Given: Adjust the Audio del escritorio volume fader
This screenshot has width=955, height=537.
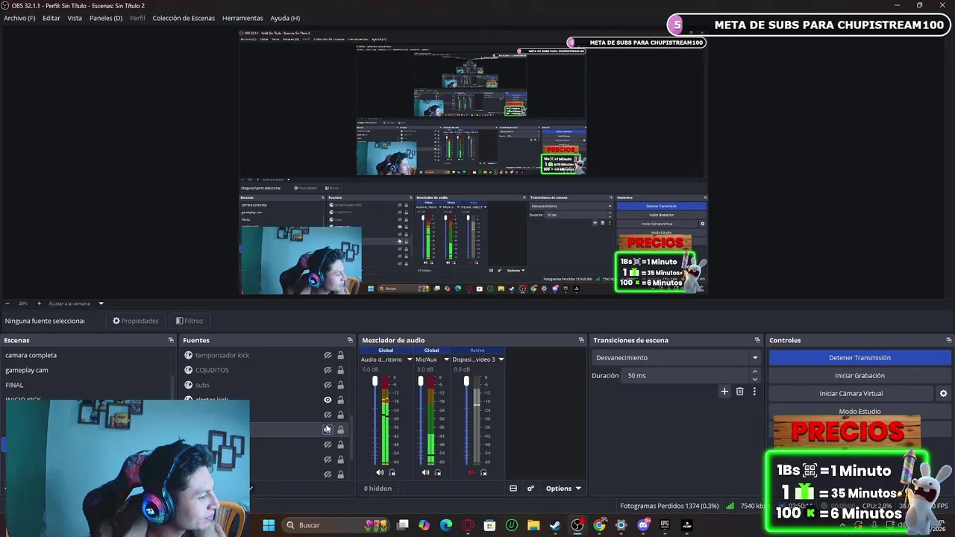Looking at the screenshot, I should pyautogui.click(x=375, y=382).
